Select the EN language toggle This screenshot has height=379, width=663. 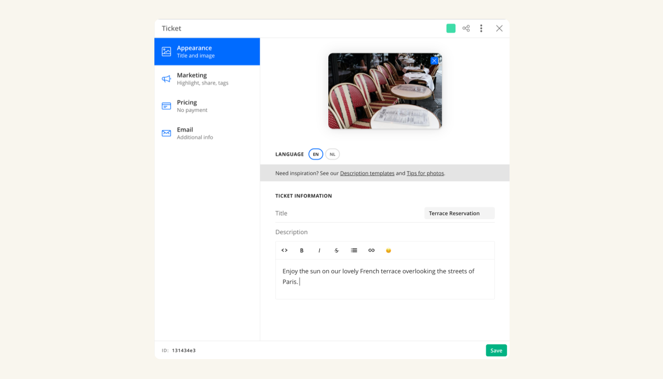click(x=316, y=154)
